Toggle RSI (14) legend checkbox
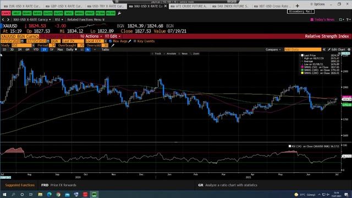Image resolution: width=352 pixels, height=198 pixels. [x=290, y=146]
